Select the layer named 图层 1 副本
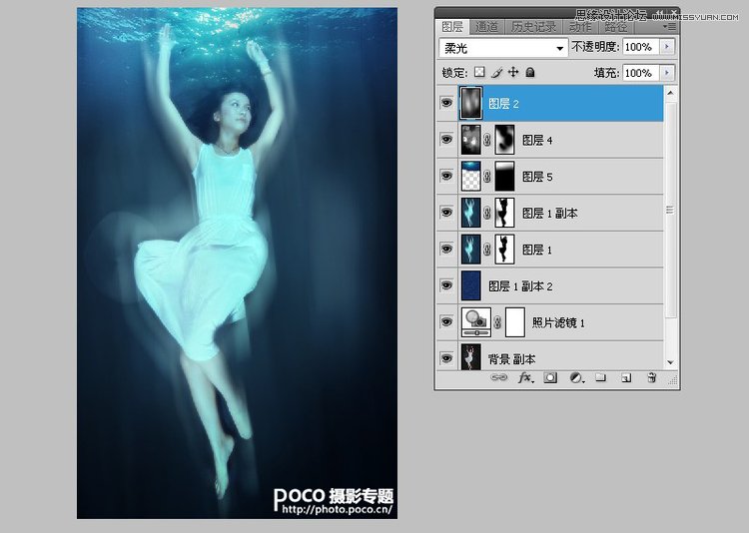Image resolution: width=749 pixels, height=533 pixels. [x=550, y=213]
